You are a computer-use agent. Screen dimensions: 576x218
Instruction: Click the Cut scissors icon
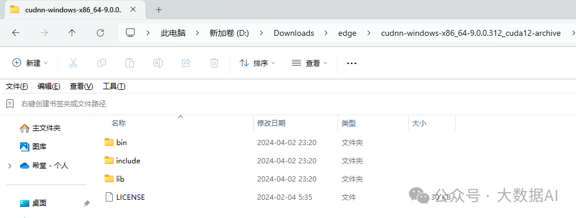73,63
